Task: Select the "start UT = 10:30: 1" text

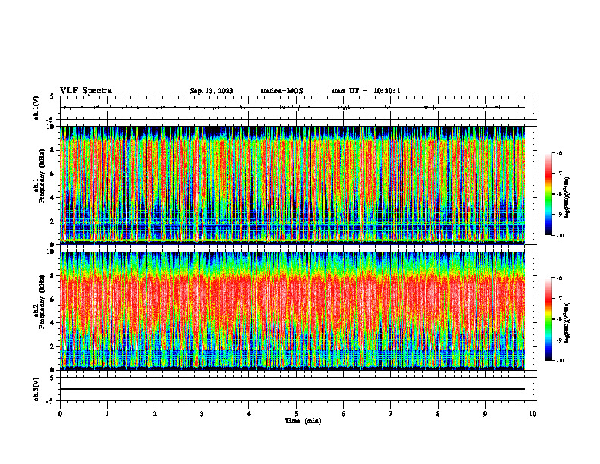Action: point(366,91)
